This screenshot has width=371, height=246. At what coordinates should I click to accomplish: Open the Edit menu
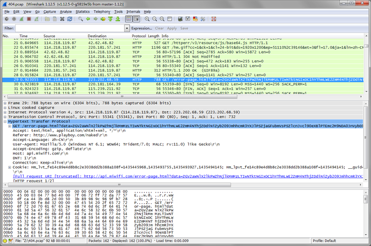click(16, 11)
